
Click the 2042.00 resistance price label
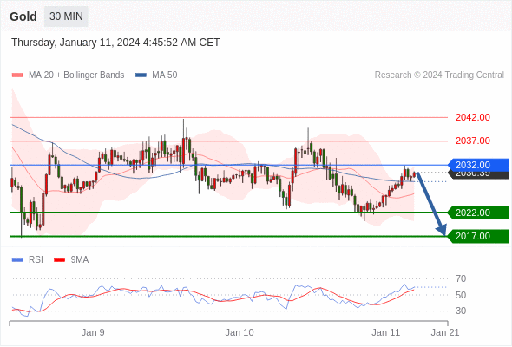(x=473, y=117)
